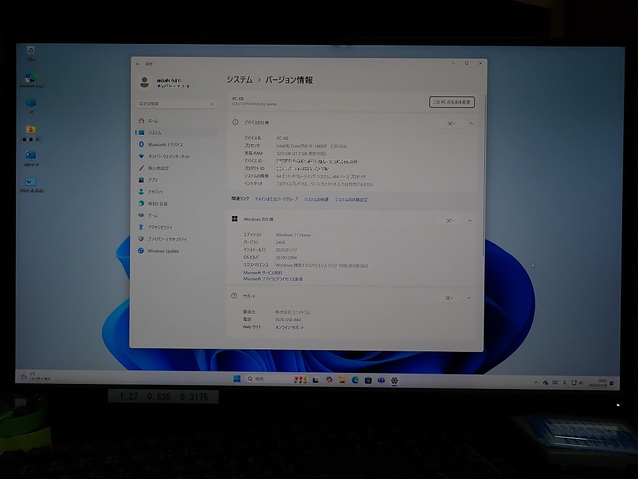Open the Microsoft Edge desktop shortcut
The height and width of the screenshot is (479, 638).
pyautogui.click(x=31, y=79)
